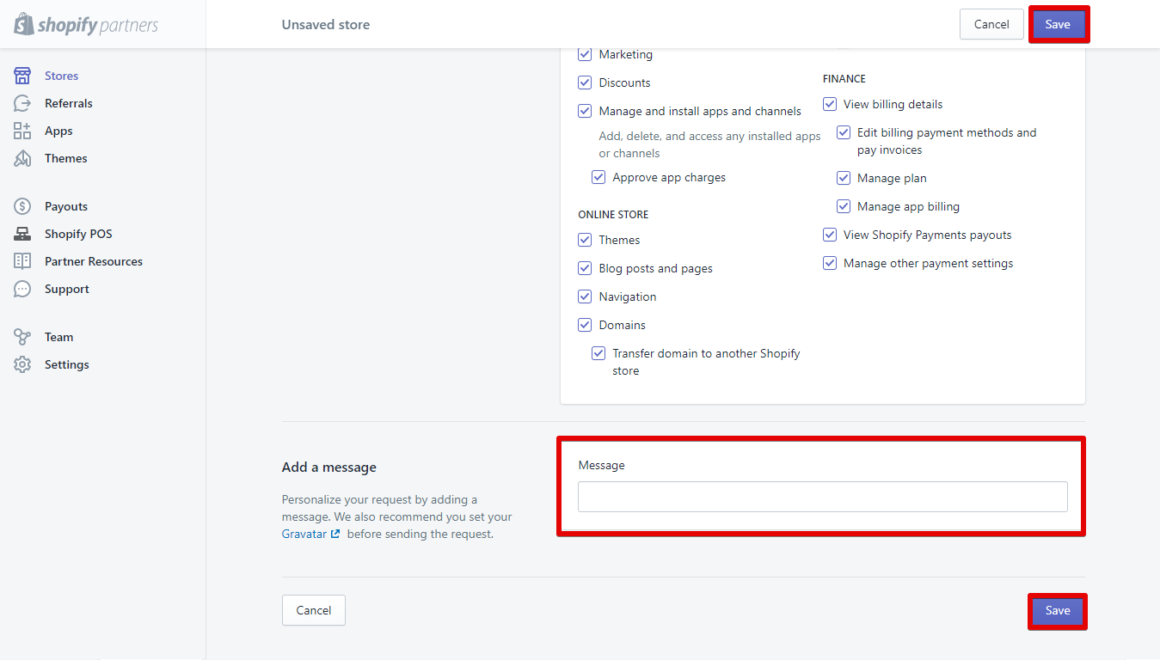
Task: Open the Apps section
Action: 58,131
